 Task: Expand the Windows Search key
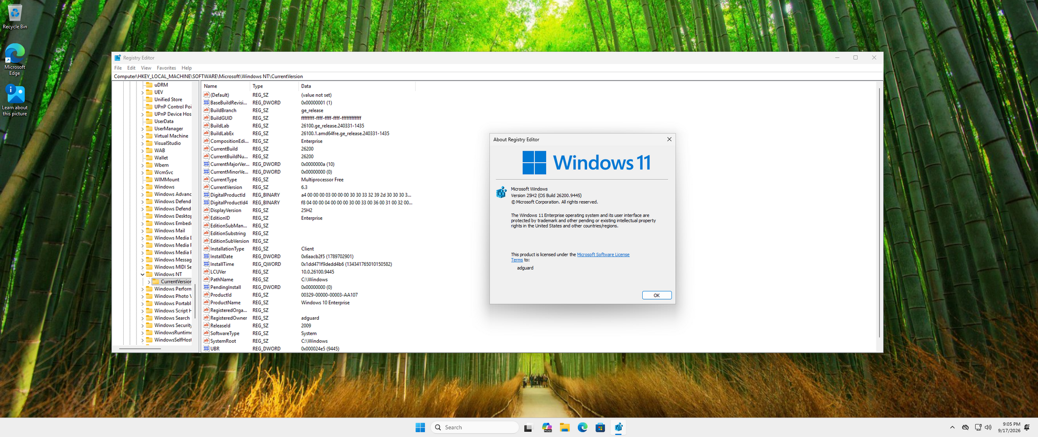coord(143,318)
